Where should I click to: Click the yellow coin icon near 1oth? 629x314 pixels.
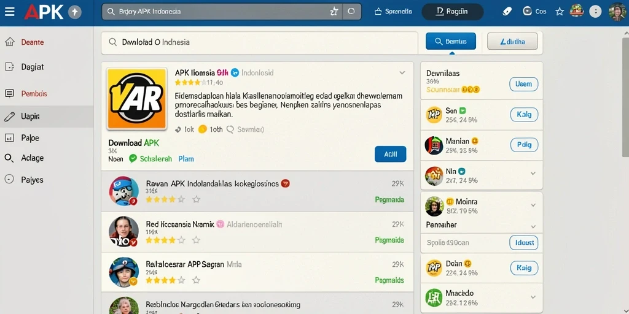[203, 129]
